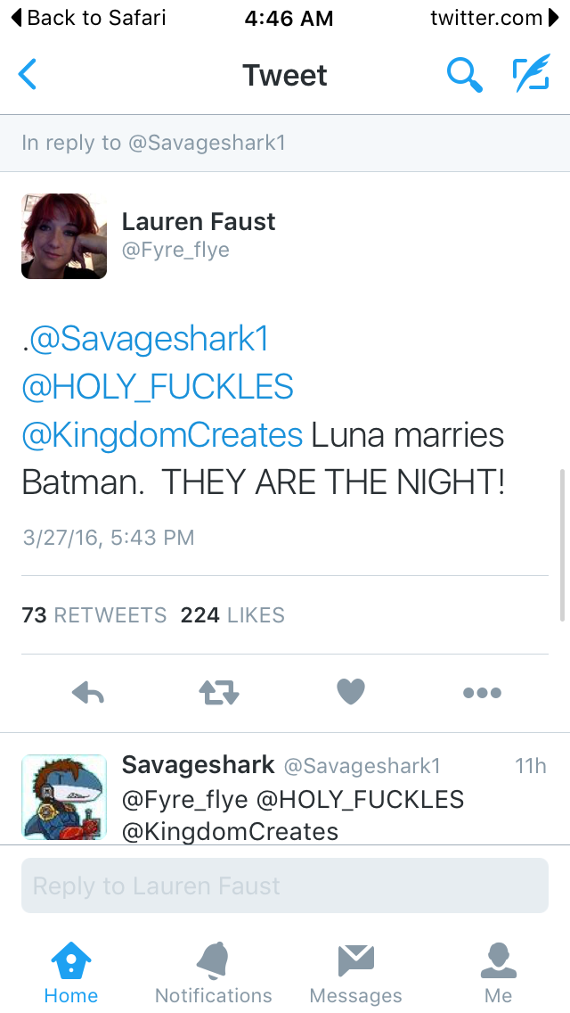Tap the reply arrow icon under tweet
Screen dimensions: 570x1013
(87, 692)
